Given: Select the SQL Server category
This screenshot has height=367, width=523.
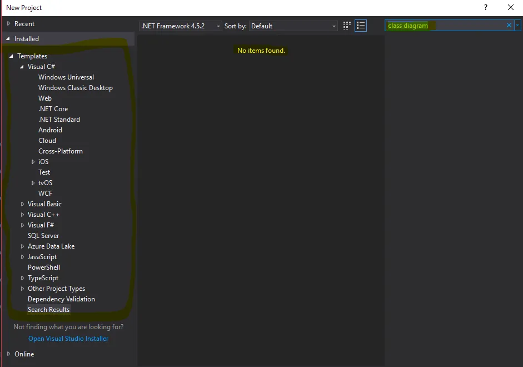Looking at the screenshot, I should (43, 236).
